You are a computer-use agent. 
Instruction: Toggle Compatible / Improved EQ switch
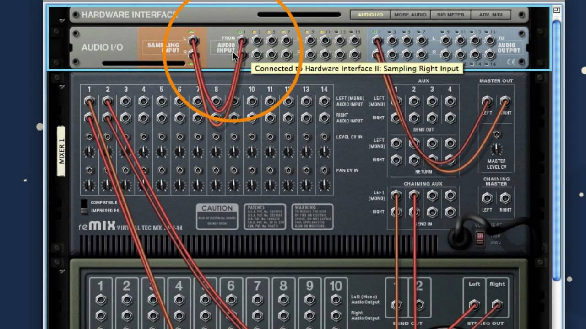click(x=84, y=207)
